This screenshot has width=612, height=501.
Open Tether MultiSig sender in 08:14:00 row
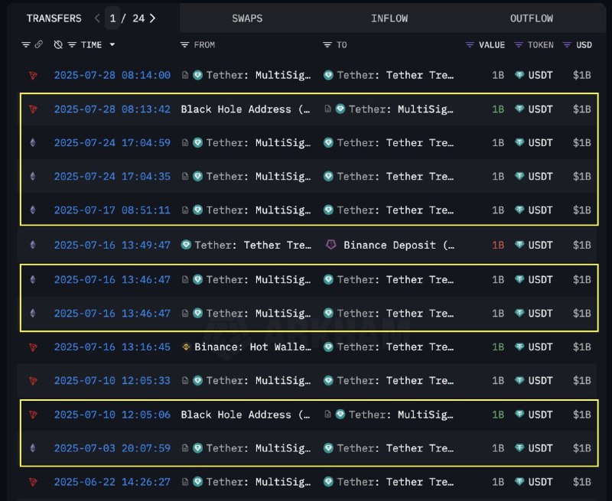click(x=259, y=75)
